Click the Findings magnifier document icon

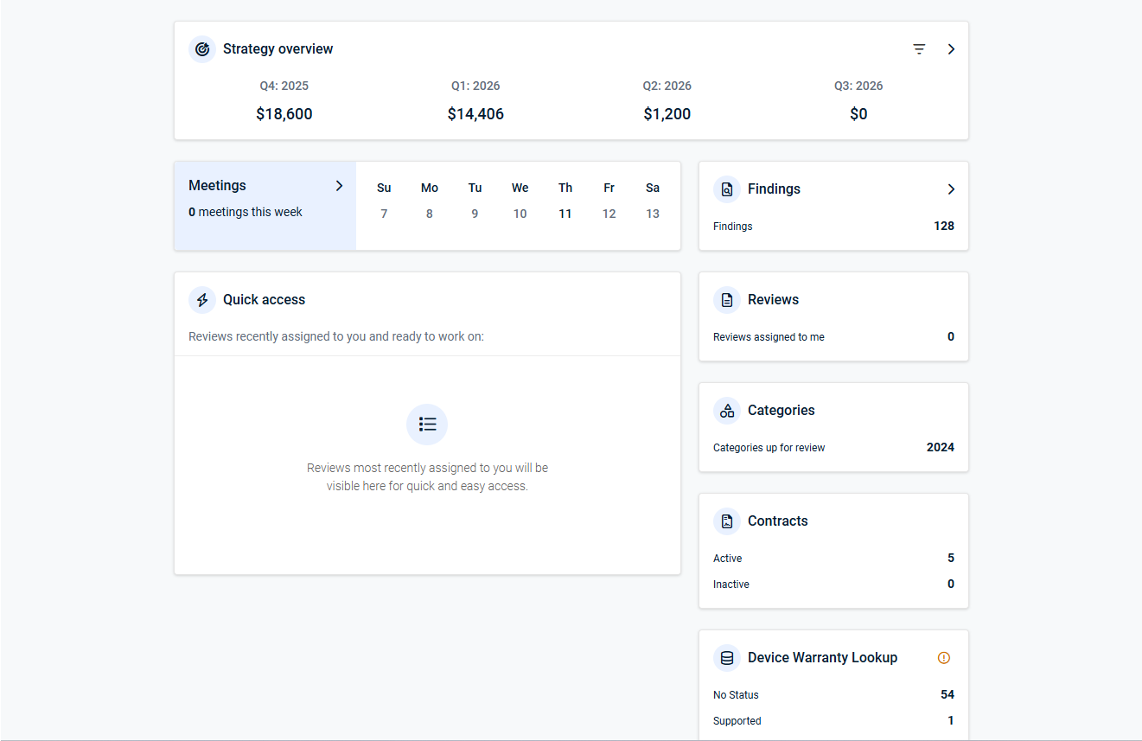(727, 189)
